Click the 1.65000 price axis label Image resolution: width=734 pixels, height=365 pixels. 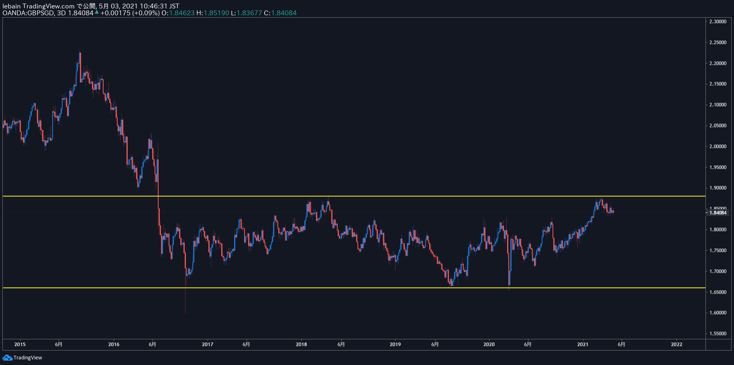click(718, 292)
